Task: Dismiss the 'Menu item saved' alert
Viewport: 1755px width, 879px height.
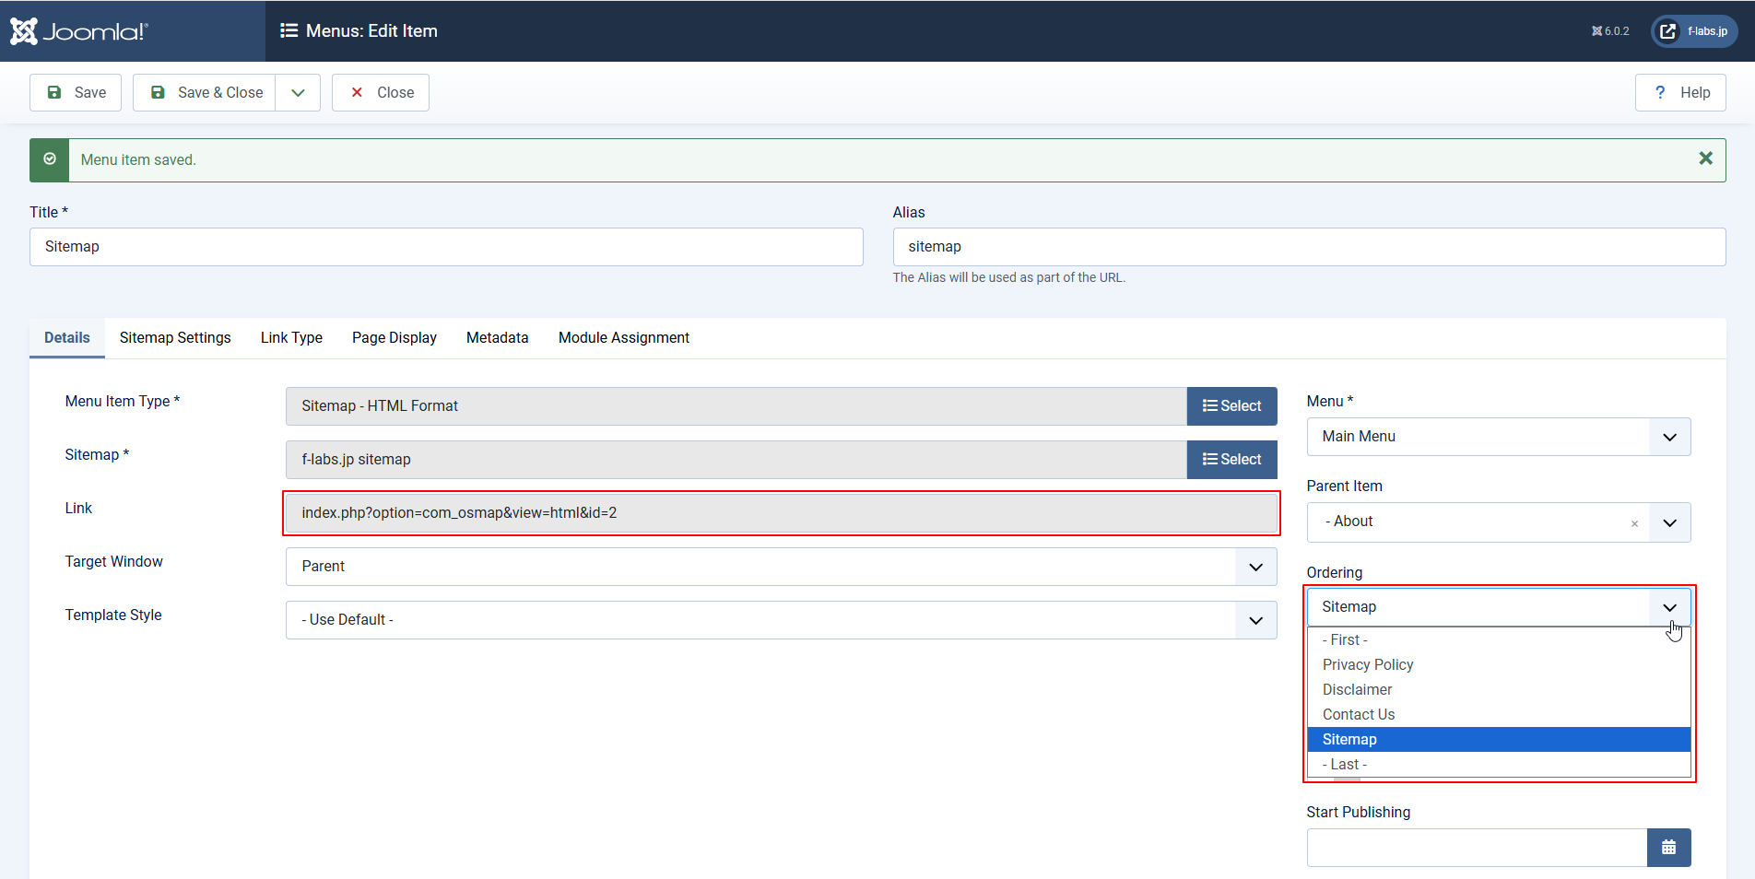Action: coord(1705,158)
